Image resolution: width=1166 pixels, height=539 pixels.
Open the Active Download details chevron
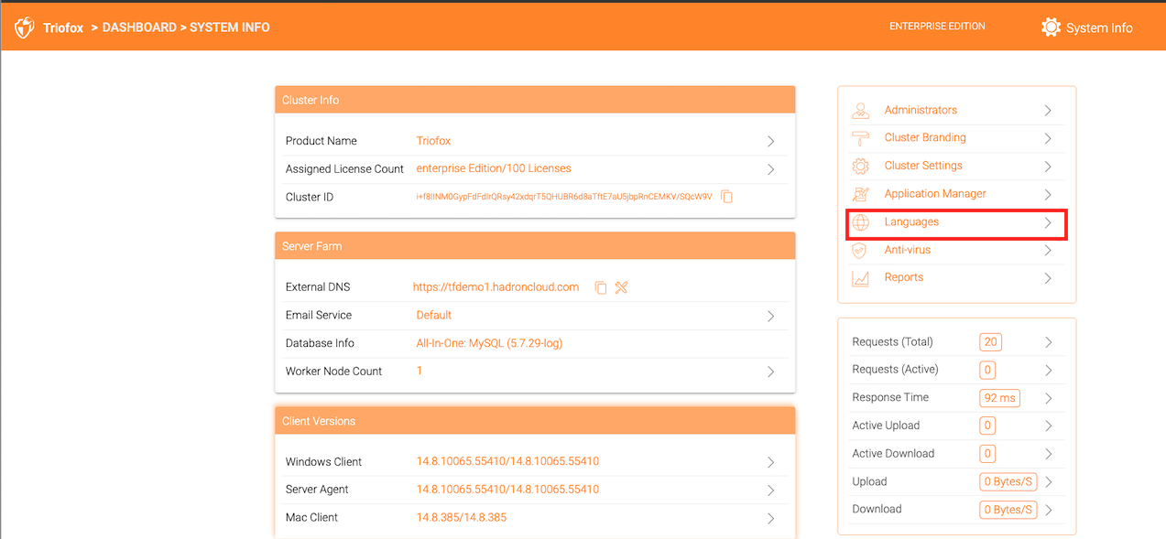1049,454
